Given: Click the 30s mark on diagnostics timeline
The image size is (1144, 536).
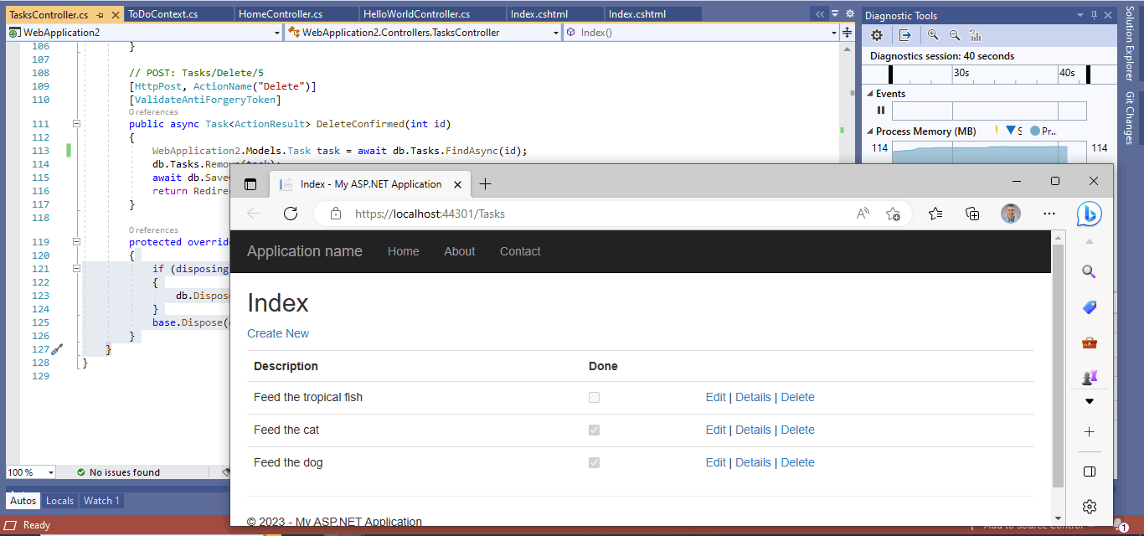Looking at the screenshot, I should (961, 73).
